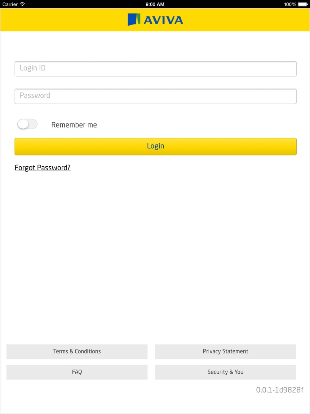Viewport: 310px width, 414px height.
Task: Tap the Wi-Fi signal icon in status bar
Action: (22, 4)
